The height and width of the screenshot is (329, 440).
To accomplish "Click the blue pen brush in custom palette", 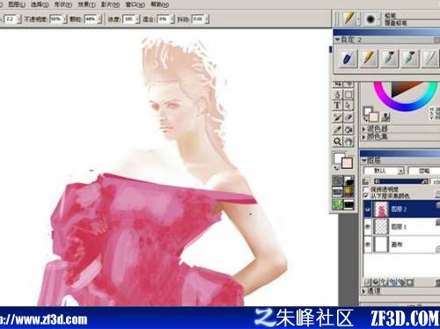I will (x=348, y=58).
